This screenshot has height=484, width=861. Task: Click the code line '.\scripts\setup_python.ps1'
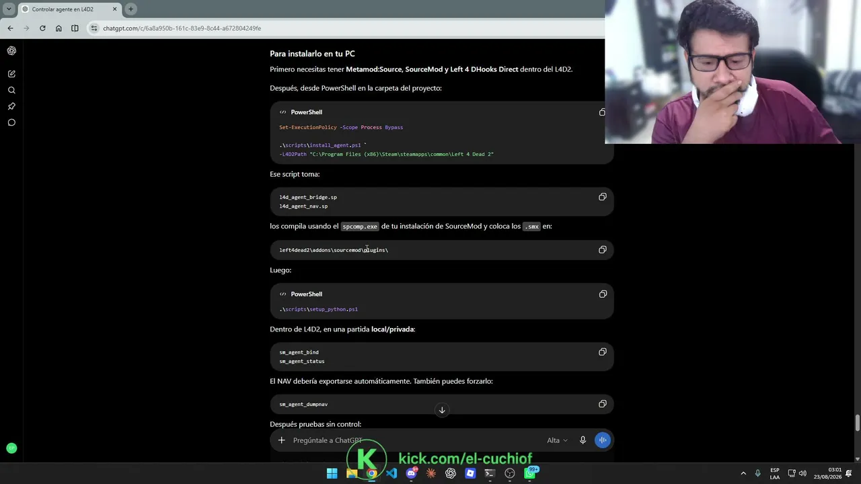click(318, 309)
